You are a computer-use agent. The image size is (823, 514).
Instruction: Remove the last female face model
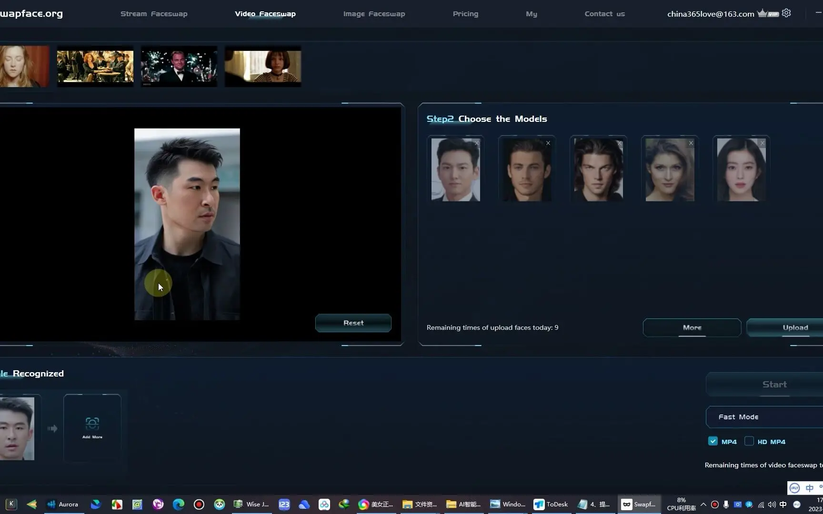click(x=762, y=143)
